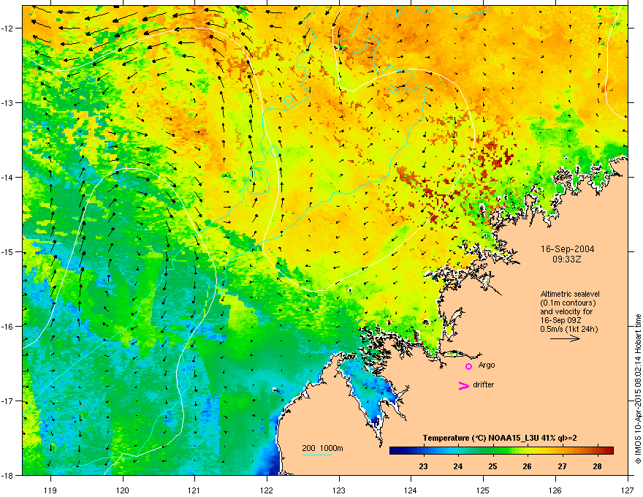Click the IMOS copyright timestamp text
The height and width of the screenshot is (497, 643).
click(638, 388)
